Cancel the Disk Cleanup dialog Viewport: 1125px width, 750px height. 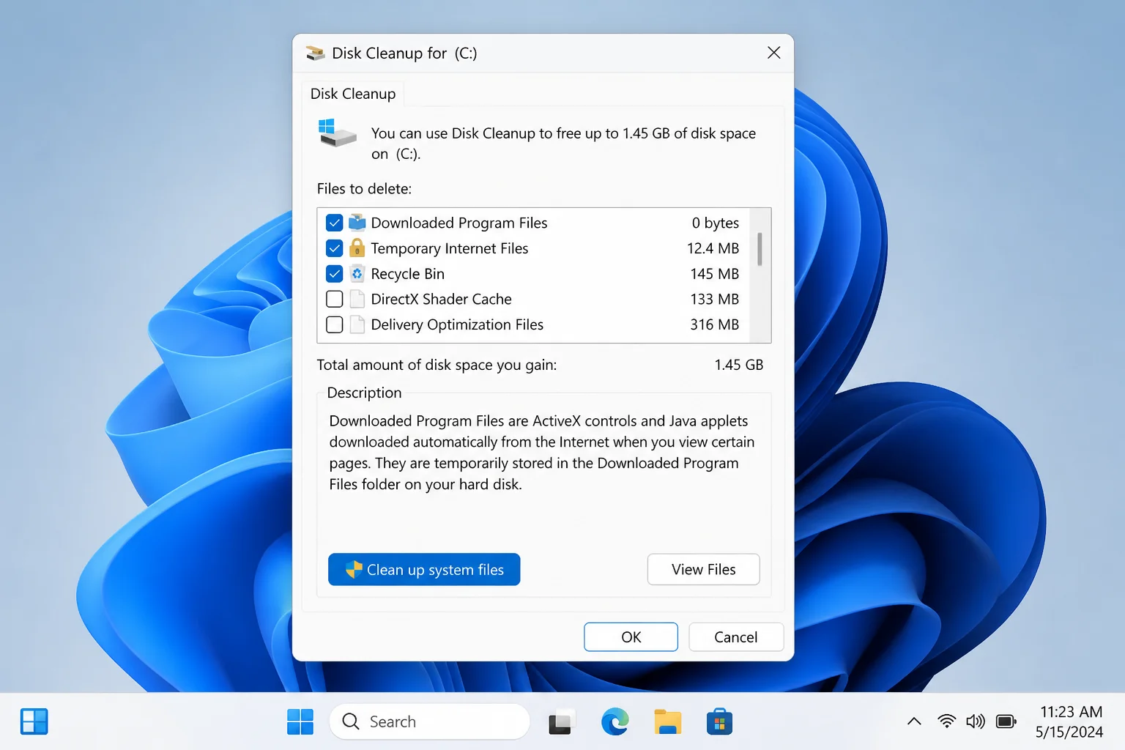pos(736,636)
